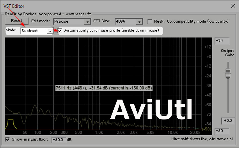This screenshot has height=148, width=239.
Task: Open the Edit mode dropdown showing Precise
Action: coord(87,22)
